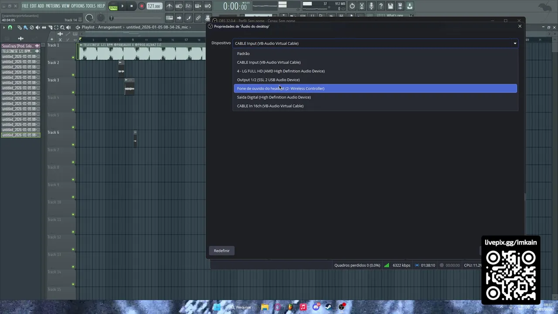The image size is (558, 314).
Task: Click the one-click audio recording microphone icon
Action: coord(371,6)
